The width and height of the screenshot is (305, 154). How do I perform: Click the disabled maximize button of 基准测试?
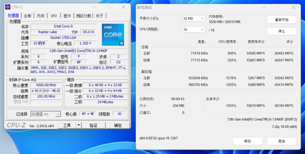pyautogui.click(x=278, y=8)
